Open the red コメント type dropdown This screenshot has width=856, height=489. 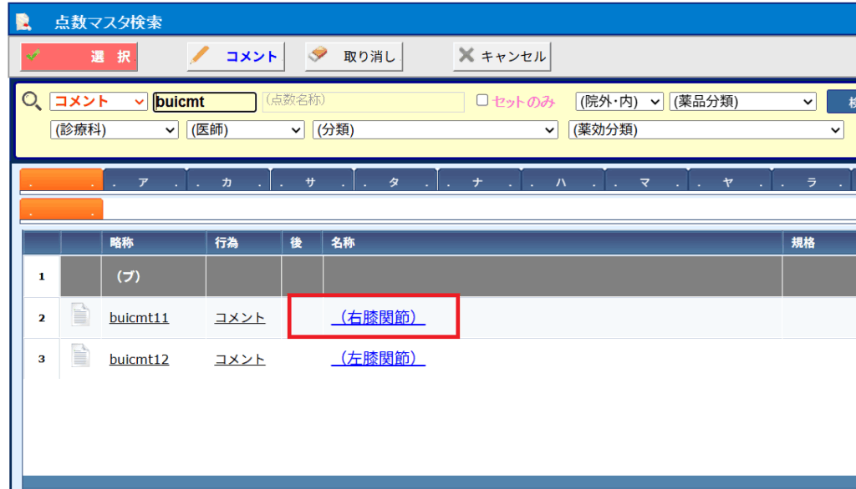[99, 102]
